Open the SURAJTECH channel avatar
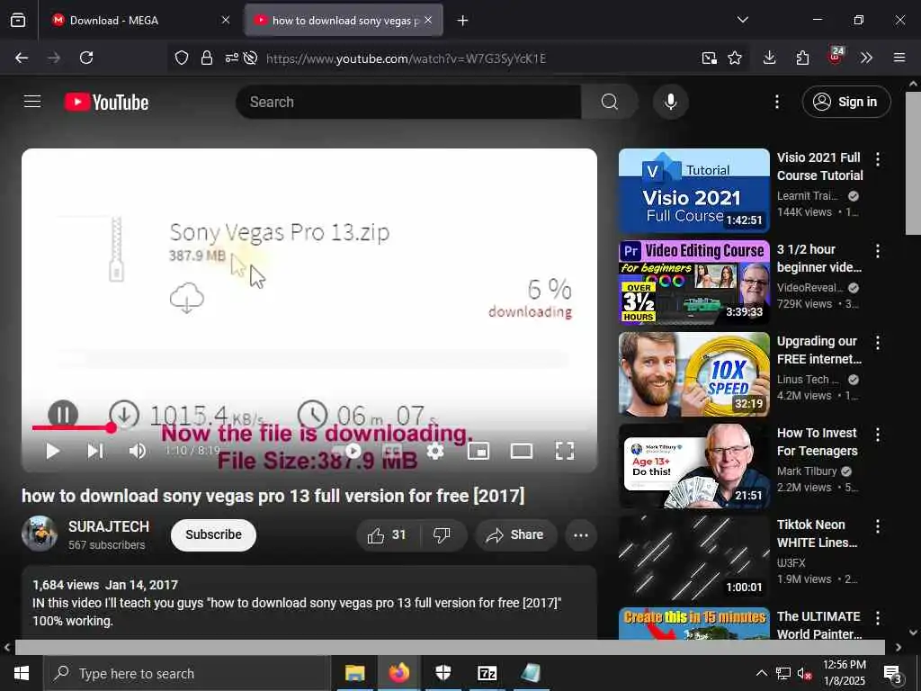Screen dimensions: 921x691 [40, 534]
